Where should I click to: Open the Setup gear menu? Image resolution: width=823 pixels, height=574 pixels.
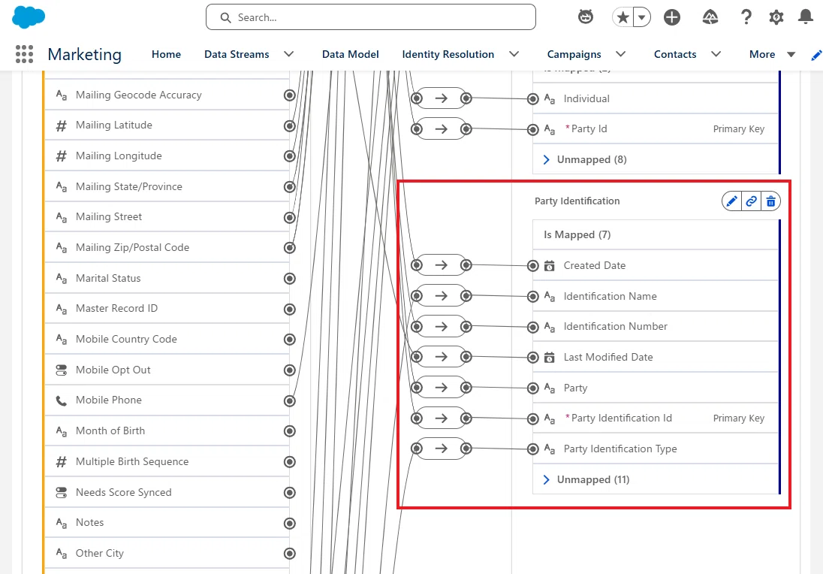pos(776,17)
